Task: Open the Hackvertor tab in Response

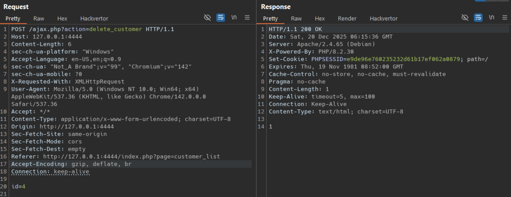Action: 384,19
